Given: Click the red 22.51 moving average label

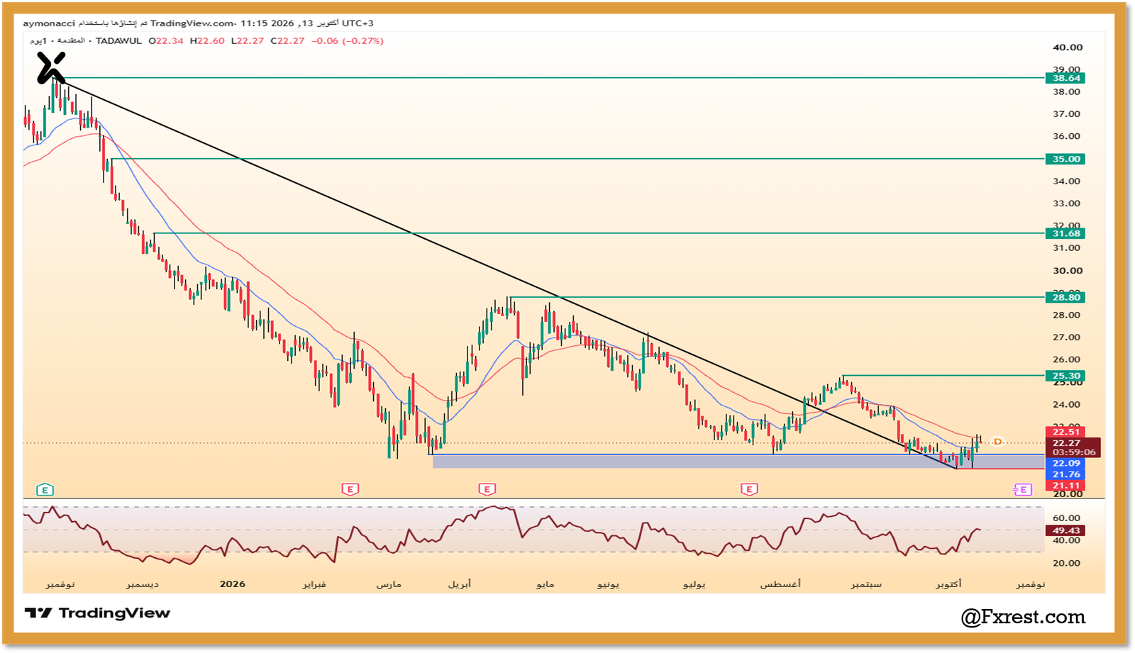Looking at the screenshot, I should point(1065,432).
